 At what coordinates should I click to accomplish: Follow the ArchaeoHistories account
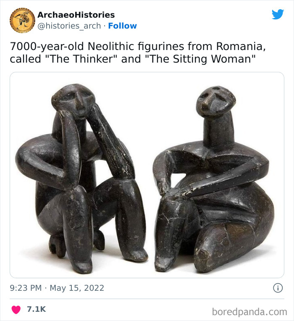[x=122, y=26]
